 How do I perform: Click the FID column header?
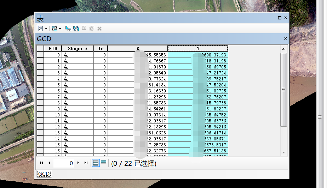click(x=53, y=48)
